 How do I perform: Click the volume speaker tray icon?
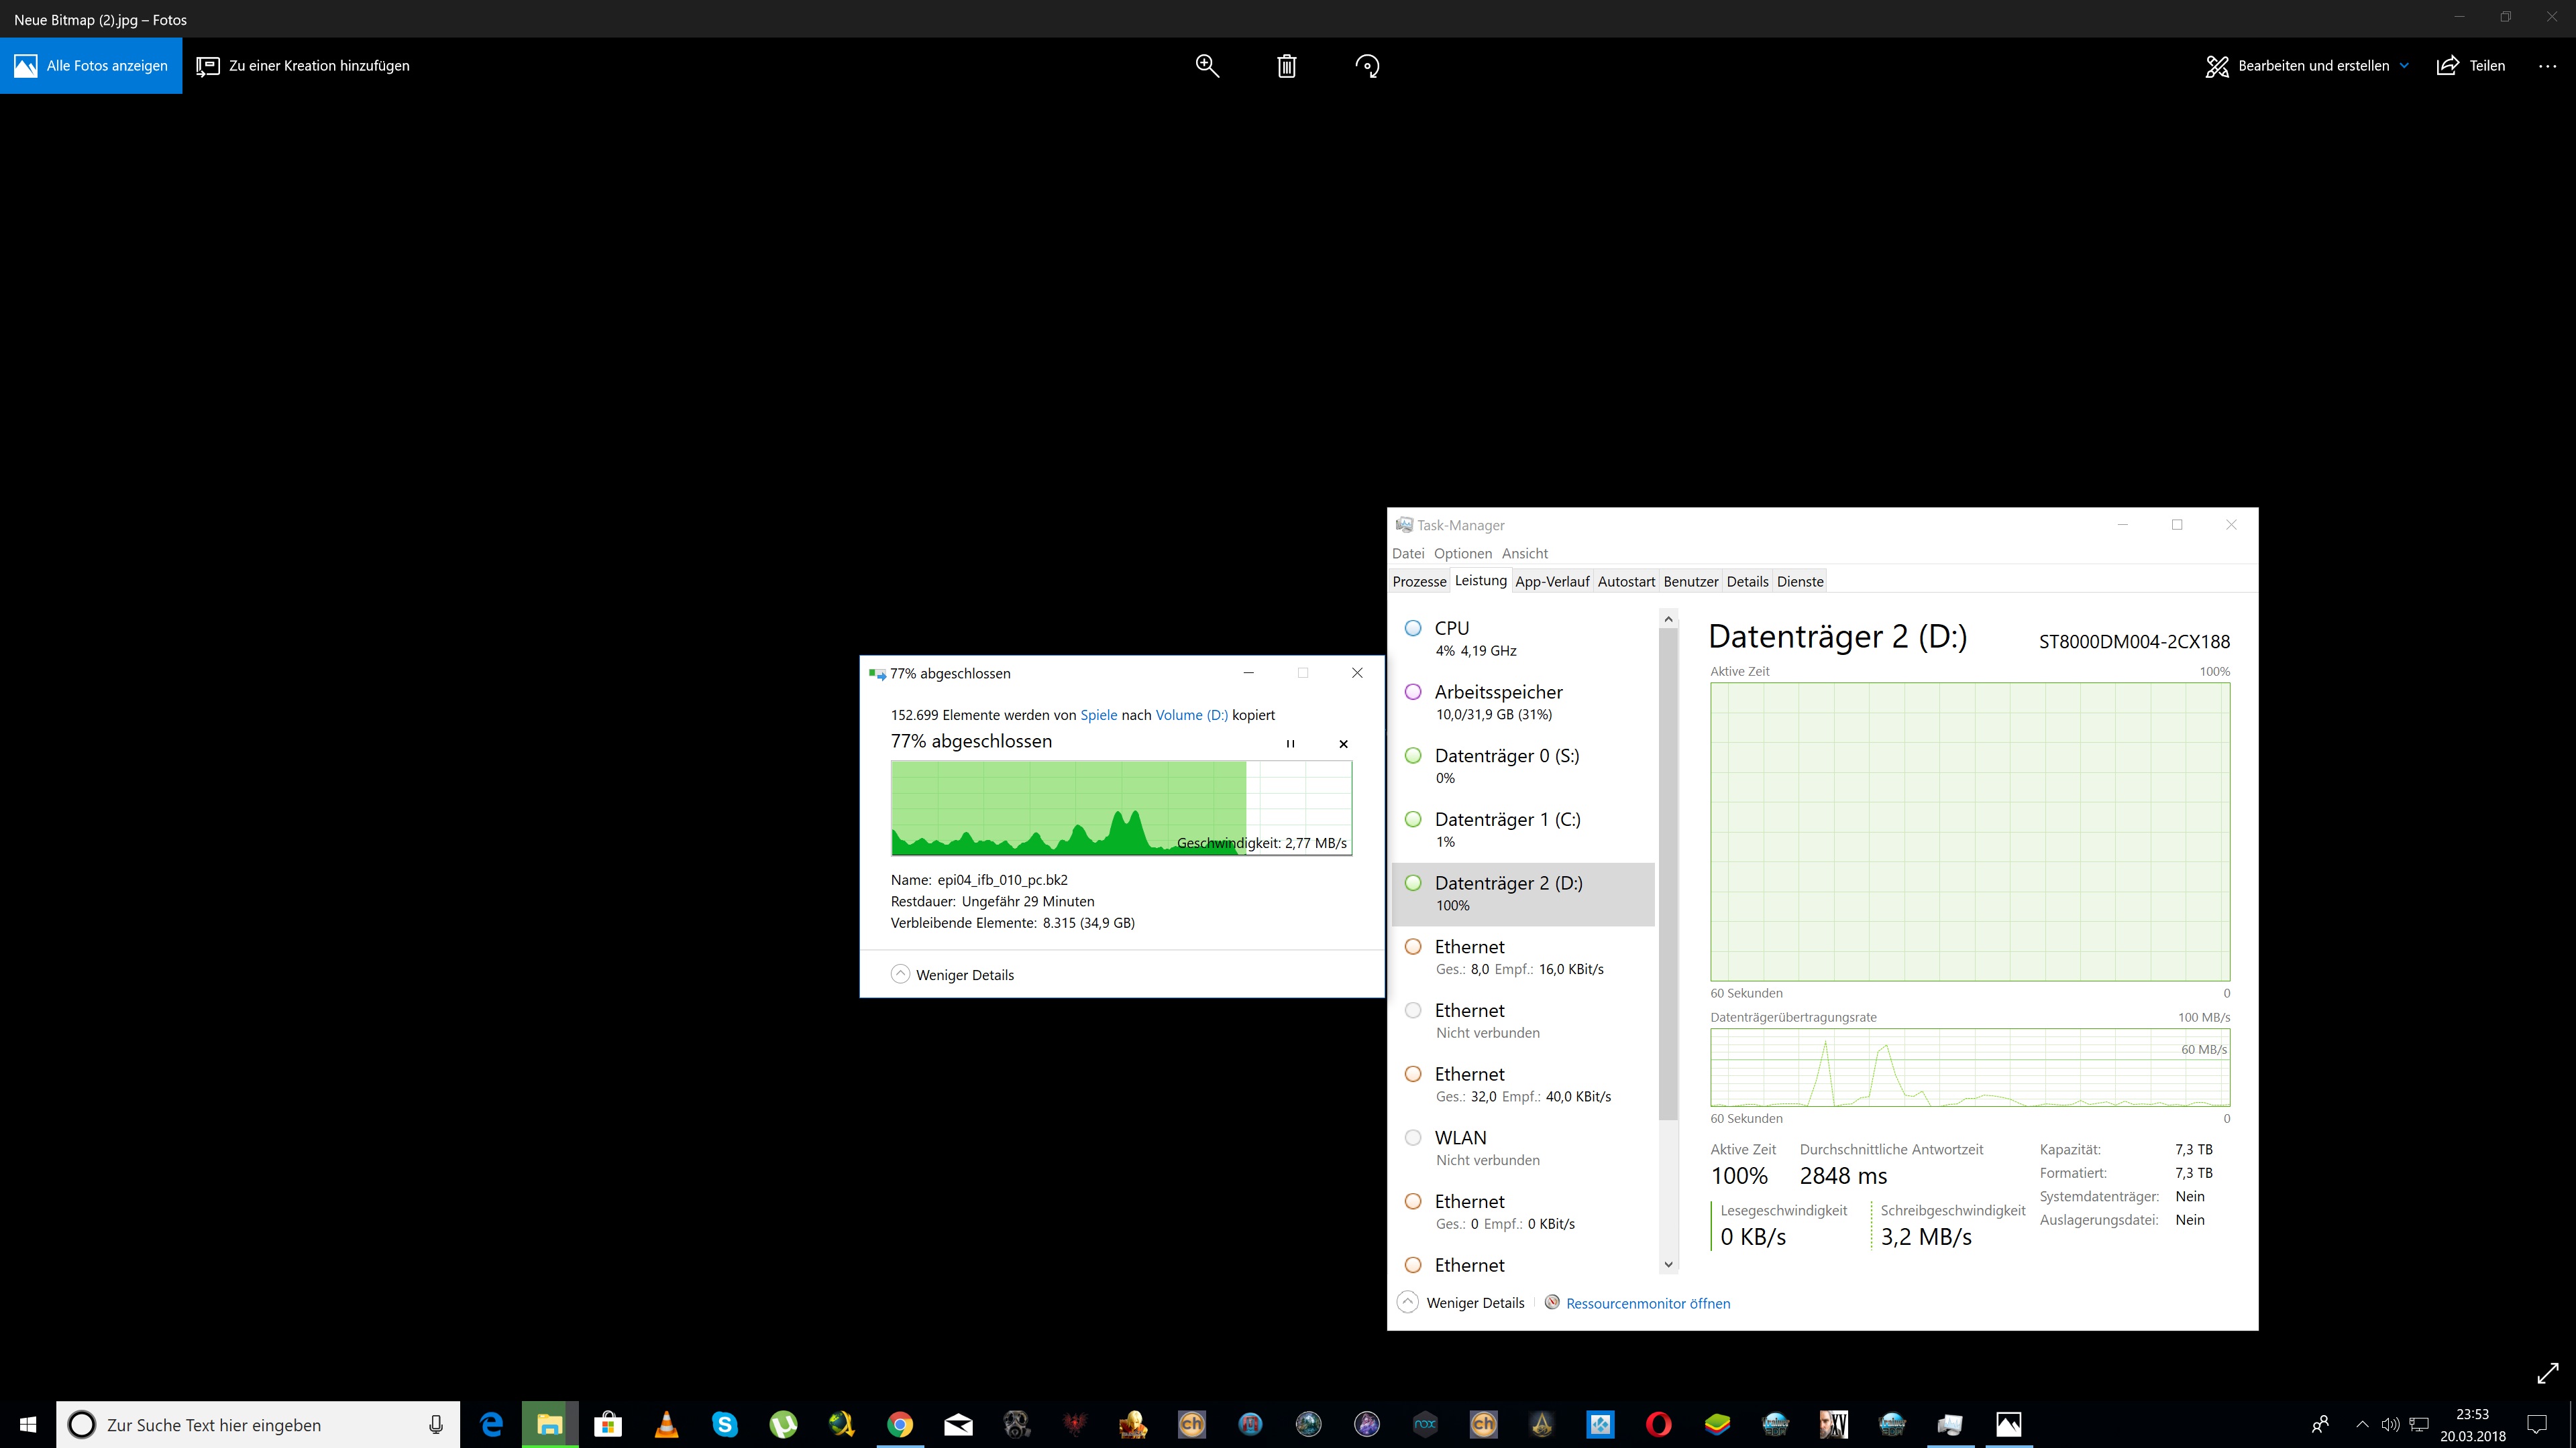click(2390, 1424)
